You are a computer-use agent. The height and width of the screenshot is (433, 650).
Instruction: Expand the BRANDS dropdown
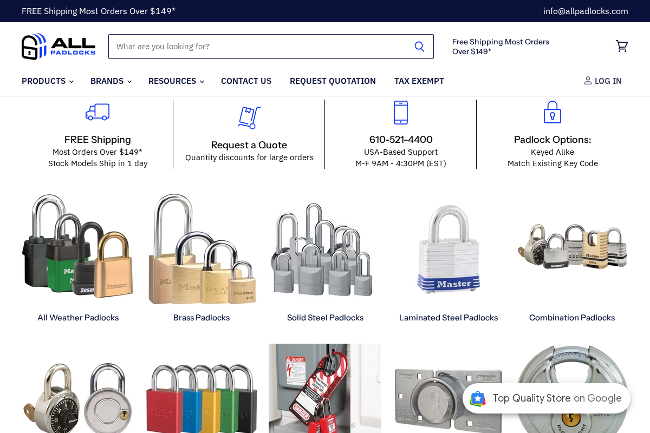coord(110,81)
